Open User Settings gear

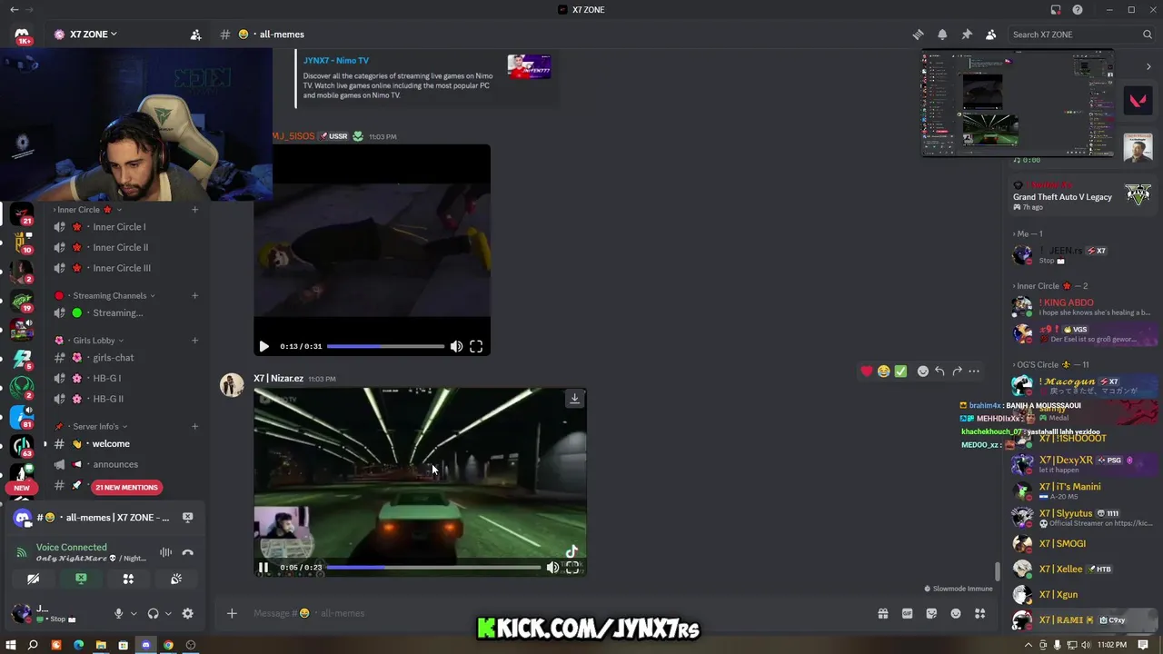(187, 614)
